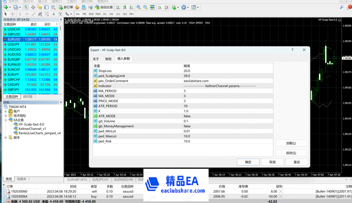This screenshot has width=352, height=203.
Task: Confirm settings with the 确定 button
Action: tap(248, 162)
